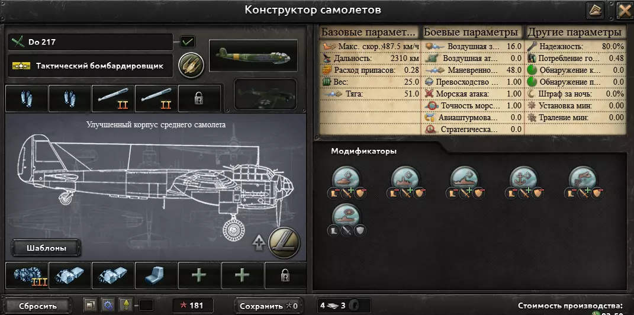
Task: Select the engine III module slot
Action: tap(27, 275)
